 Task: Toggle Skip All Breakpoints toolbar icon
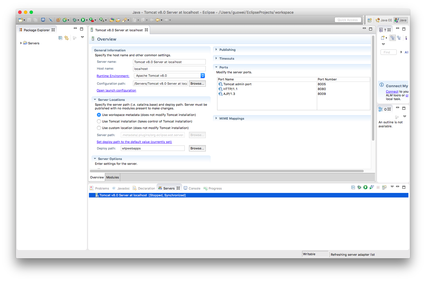(x=51, y=20)
